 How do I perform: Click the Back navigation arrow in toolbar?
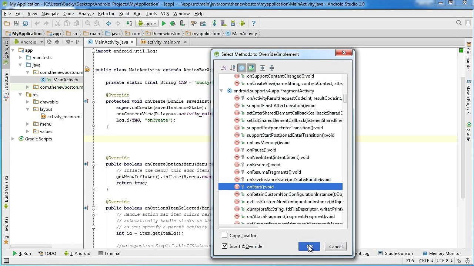tap(109, 23)
